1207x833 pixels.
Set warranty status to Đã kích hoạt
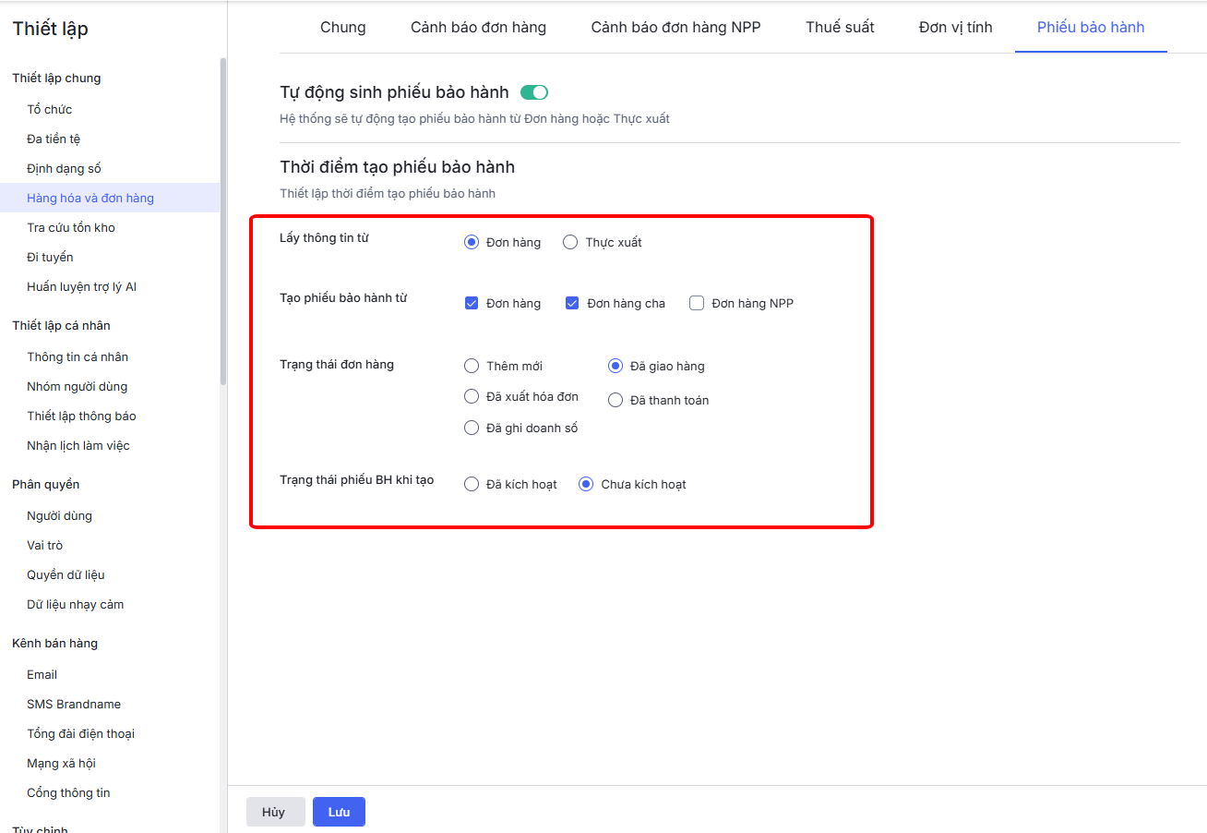click(472, 484)
